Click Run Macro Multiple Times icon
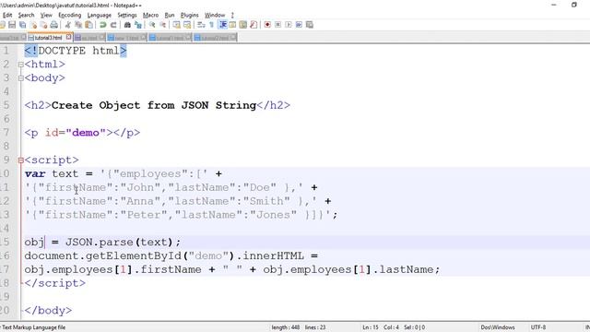 (299, 25)
